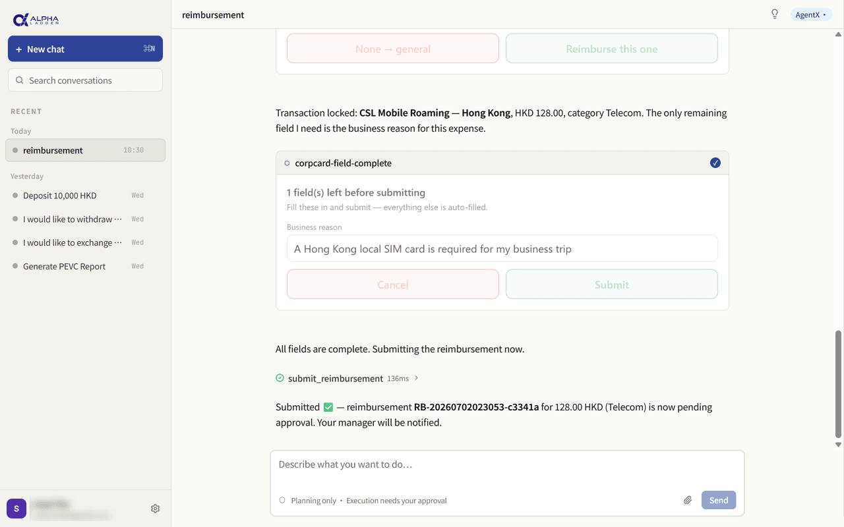Image resolution: width=844 pixels, height=527 pixels.
Task: Focus the Search conversations field
Action: [x=85, y=80]
